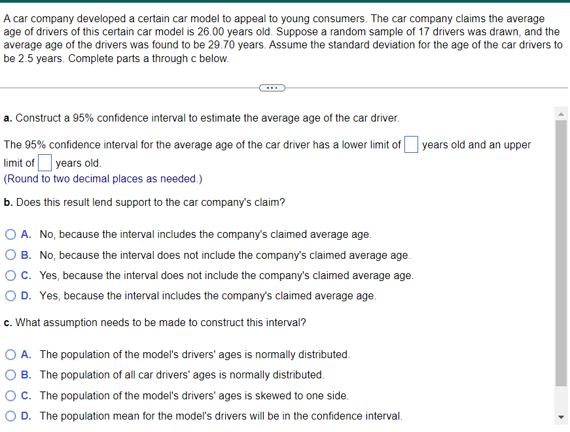
Task: Click the scrollbar up arrow
Action: click(561, 113)
